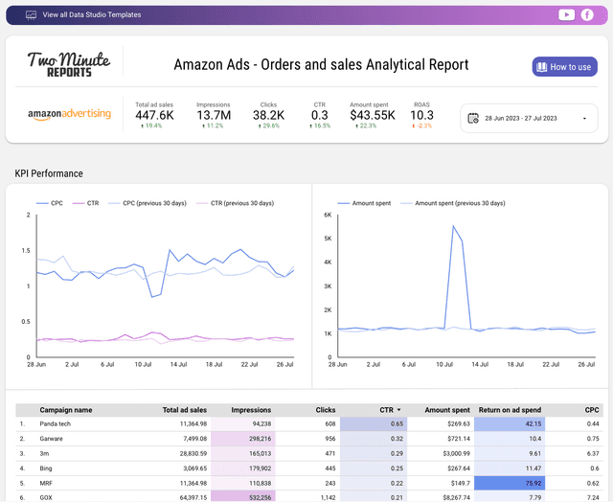
Task: Click the CTR column sort arrow
Action: [398, 410]
